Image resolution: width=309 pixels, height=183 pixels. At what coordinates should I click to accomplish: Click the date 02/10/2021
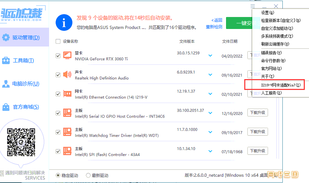pyautogui.click(x=232, y=94)
